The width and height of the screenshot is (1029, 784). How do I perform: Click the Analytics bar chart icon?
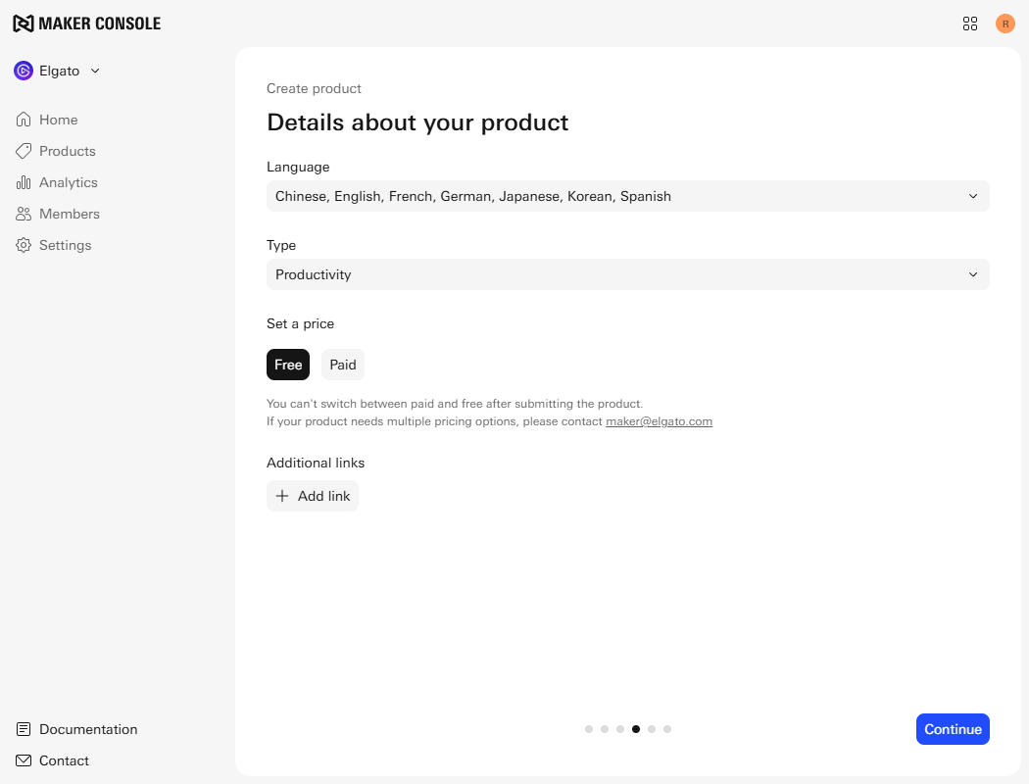click(24, 182)
